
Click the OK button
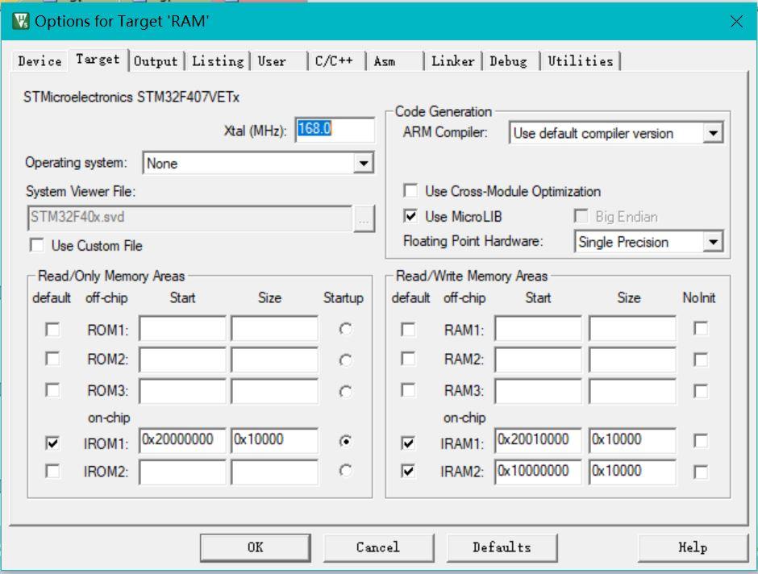pos(256,547)
